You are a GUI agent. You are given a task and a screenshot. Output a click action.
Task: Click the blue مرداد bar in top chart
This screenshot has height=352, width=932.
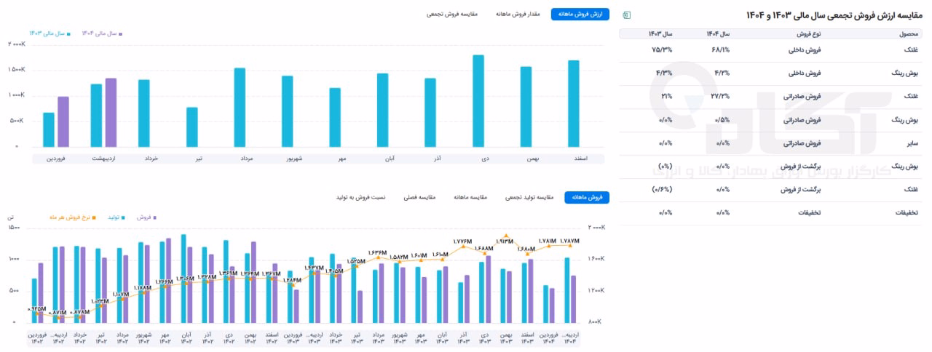click(240, 108)
